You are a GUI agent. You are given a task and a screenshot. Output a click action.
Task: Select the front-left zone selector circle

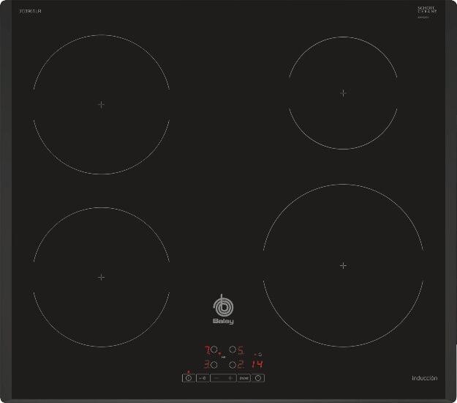click(214, 364)
